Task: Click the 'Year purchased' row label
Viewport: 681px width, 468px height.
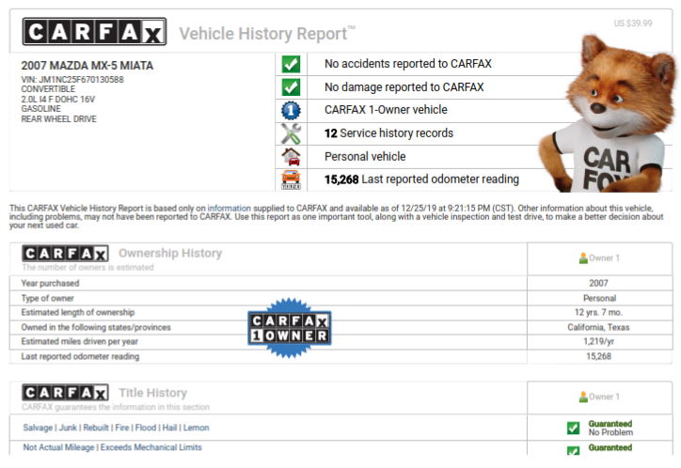Action: coord(51,283)
